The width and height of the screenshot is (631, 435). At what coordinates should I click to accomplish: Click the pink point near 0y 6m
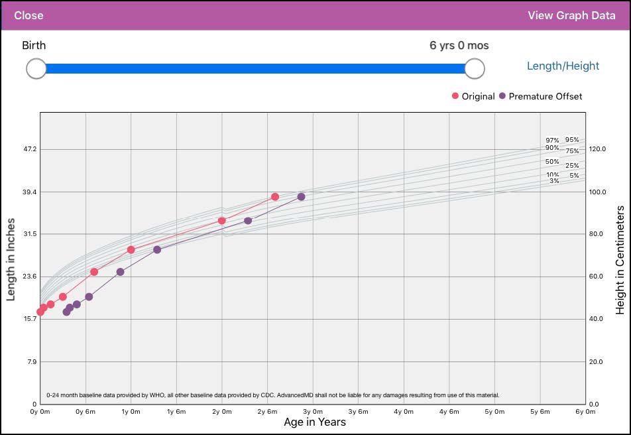coord(94,272)
